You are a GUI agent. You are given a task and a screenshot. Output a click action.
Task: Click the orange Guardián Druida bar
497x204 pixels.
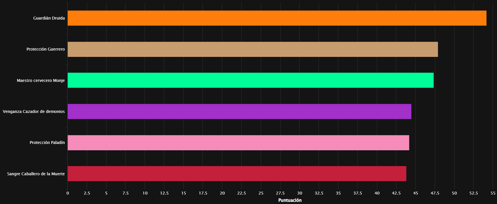pyautogui.click(x=277, y=18)
